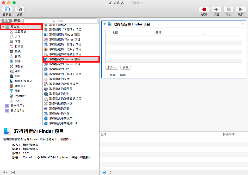Start recording with the 錄製 button
248x175 pixels.
pyautogui.click(x=204, y=9)
